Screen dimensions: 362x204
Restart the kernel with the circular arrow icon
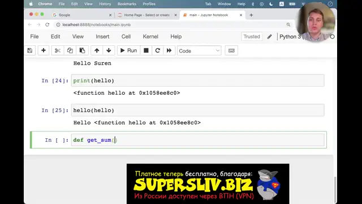click(158, 50)
